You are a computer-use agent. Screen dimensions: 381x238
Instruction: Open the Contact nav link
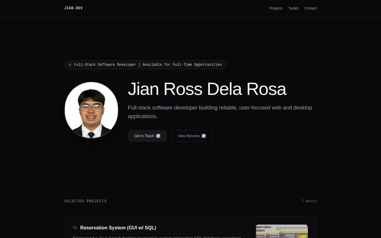point(310,8)
